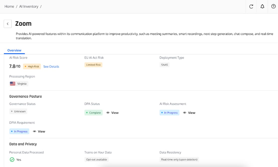
Task: Click the Opt-out available tag
Action: (x=97, y=160)
